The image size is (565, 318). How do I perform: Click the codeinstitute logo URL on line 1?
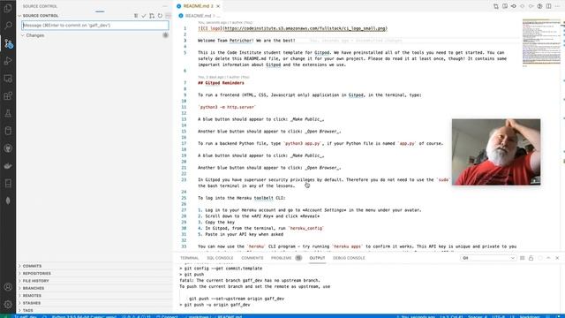click(305, 28)
